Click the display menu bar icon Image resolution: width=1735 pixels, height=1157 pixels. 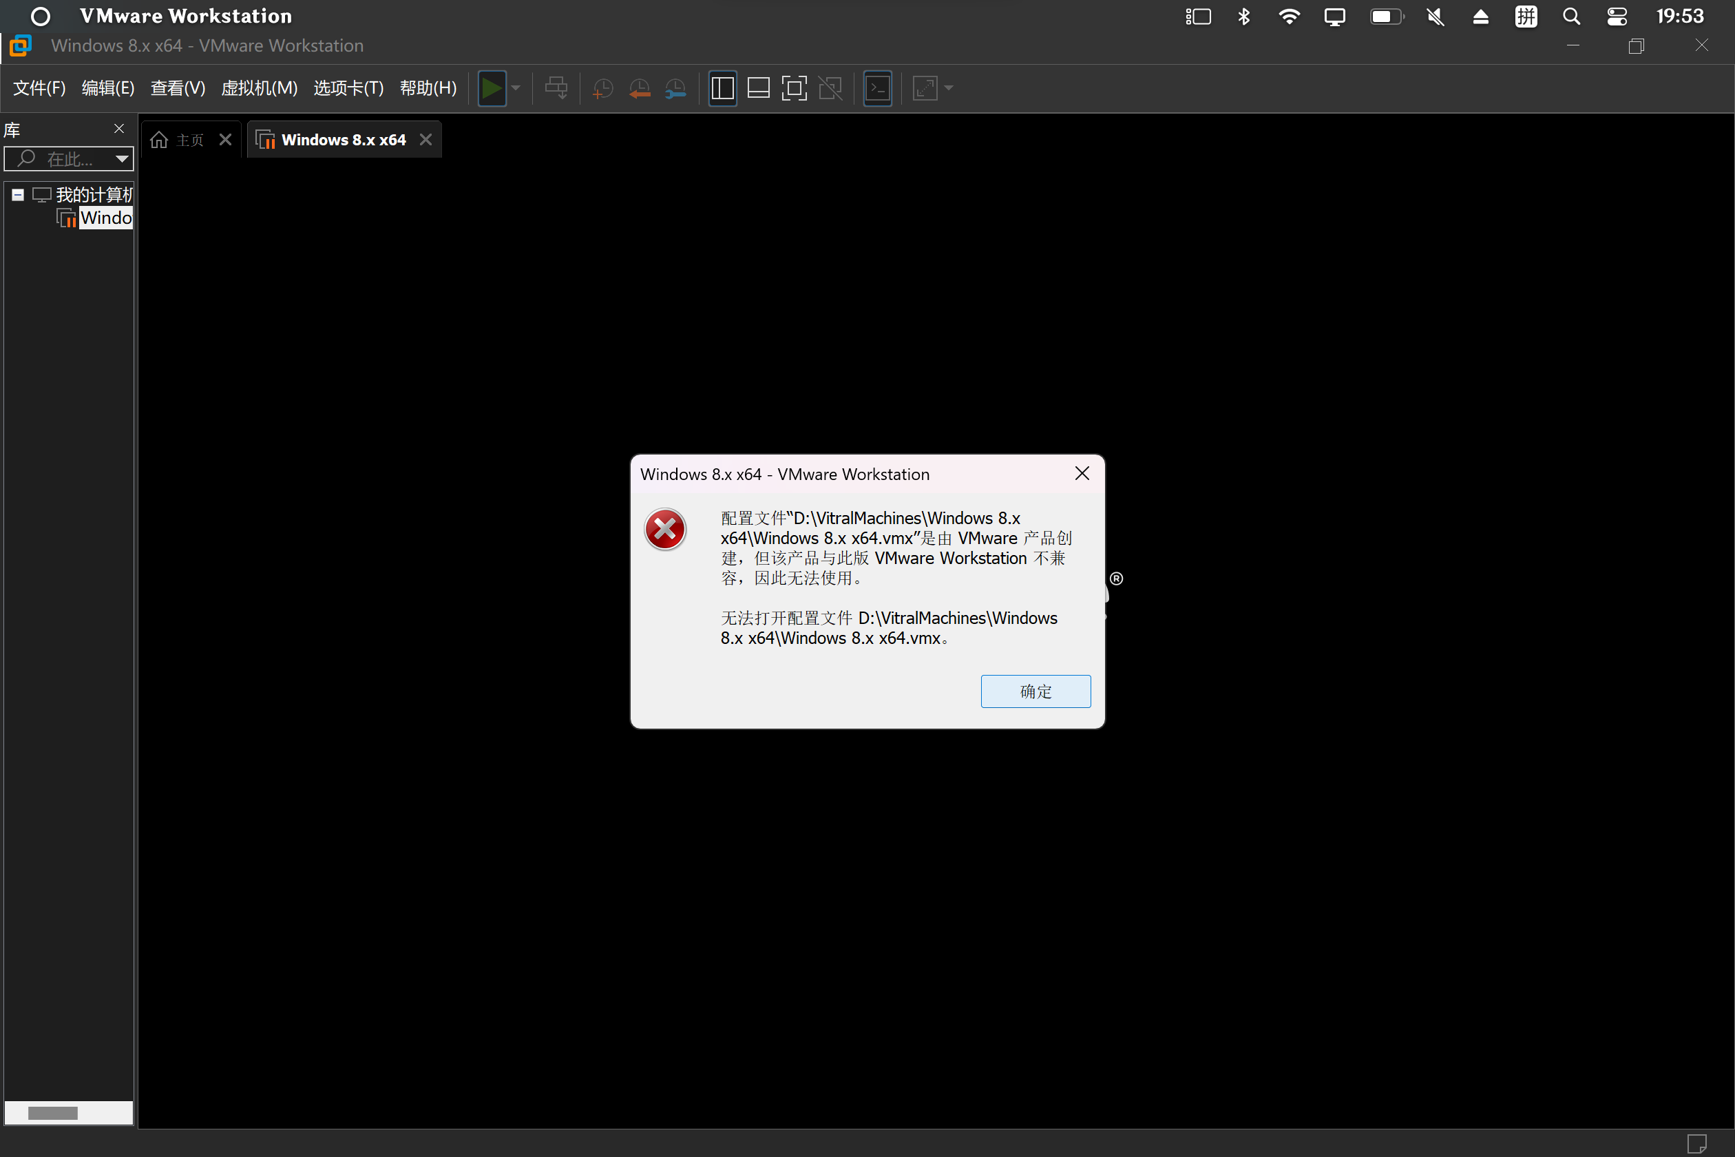(1334, 17)
